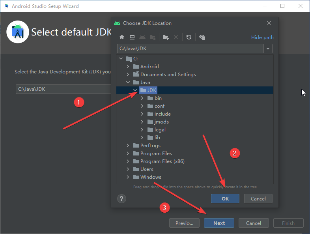Select the JDK folder row
The height and width of the screenshot is (234, 310).
[x=195, y=90]
